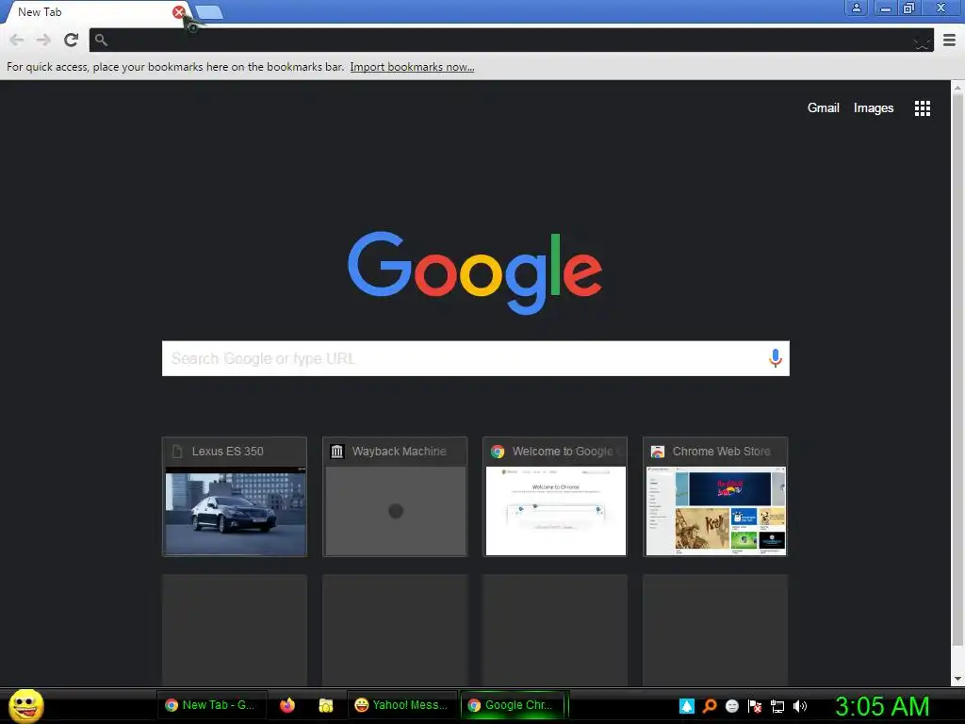Click the Chrome Web Store tile favicon

point(657,452)
